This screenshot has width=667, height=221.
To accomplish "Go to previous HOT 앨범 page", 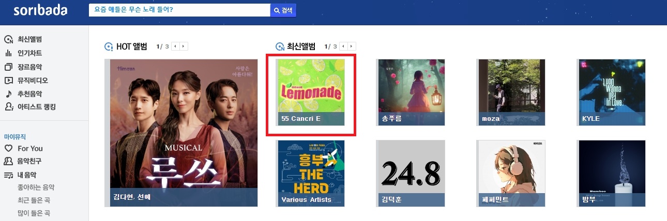I will coord(175,46).
